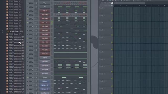Screen dimensions: 168x94
Task: Select the audio clips waveform icon in playlist header
Action: [105, 3]
